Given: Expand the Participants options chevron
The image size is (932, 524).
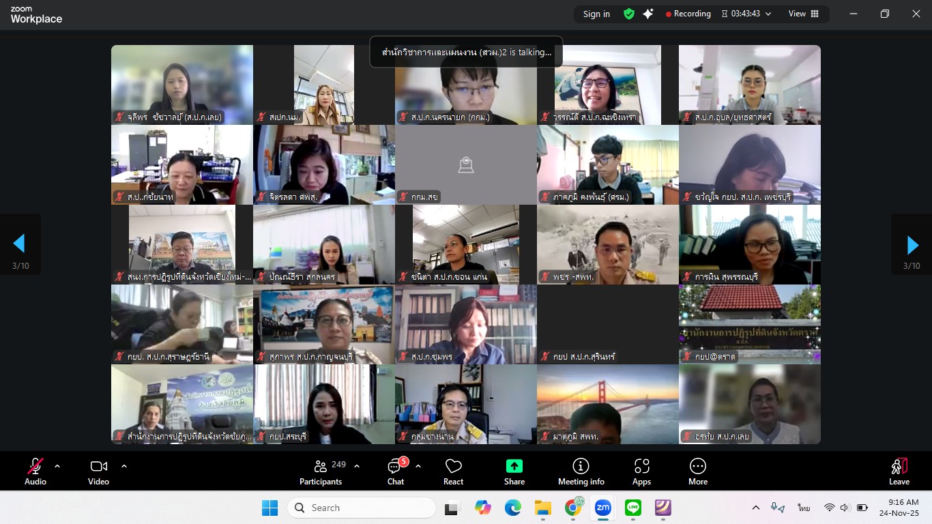Looking at the screenshot, I should point(357,466).
